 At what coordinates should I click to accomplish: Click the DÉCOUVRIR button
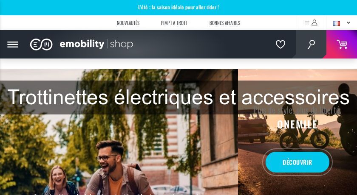(x=297, y=162)
